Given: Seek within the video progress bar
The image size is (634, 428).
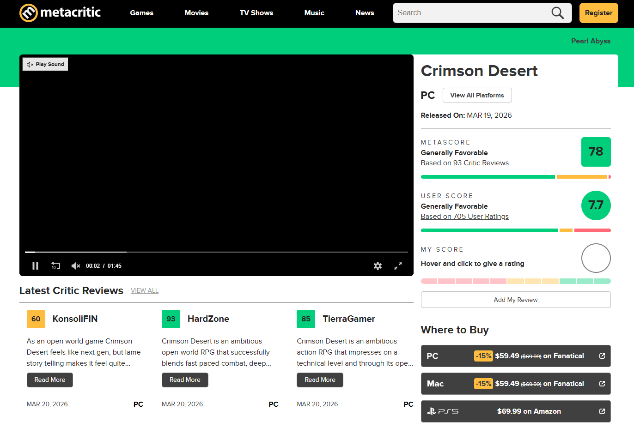Looking at the screenshot, I should pyautogui.click(x=216, y=252).
